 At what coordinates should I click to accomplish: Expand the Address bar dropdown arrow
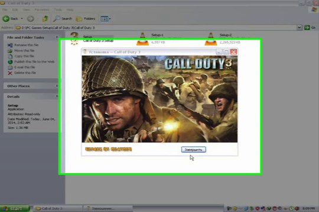coord(300,28)
